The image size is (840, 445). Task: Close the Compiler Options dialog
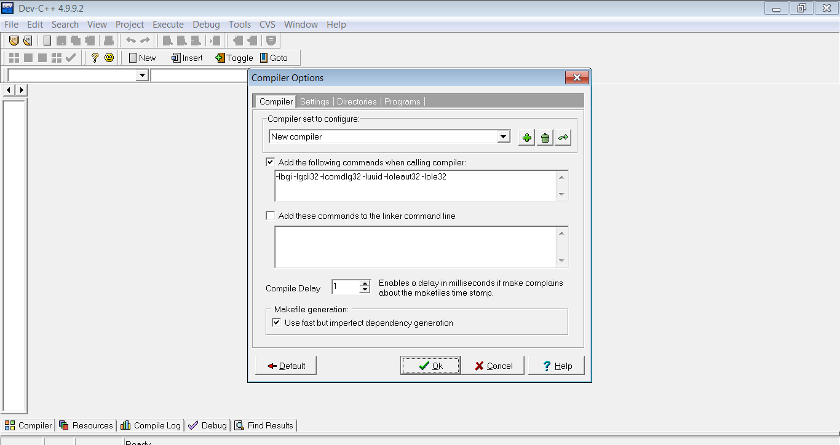(x=577, y=78)
